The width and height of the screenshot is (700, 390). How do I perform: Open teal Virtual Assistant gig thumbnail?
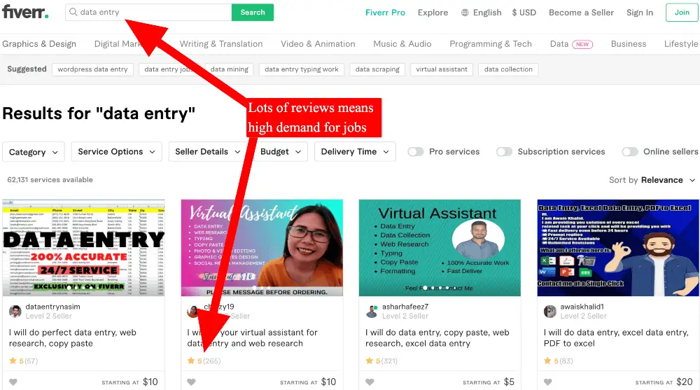click(440, 247)
